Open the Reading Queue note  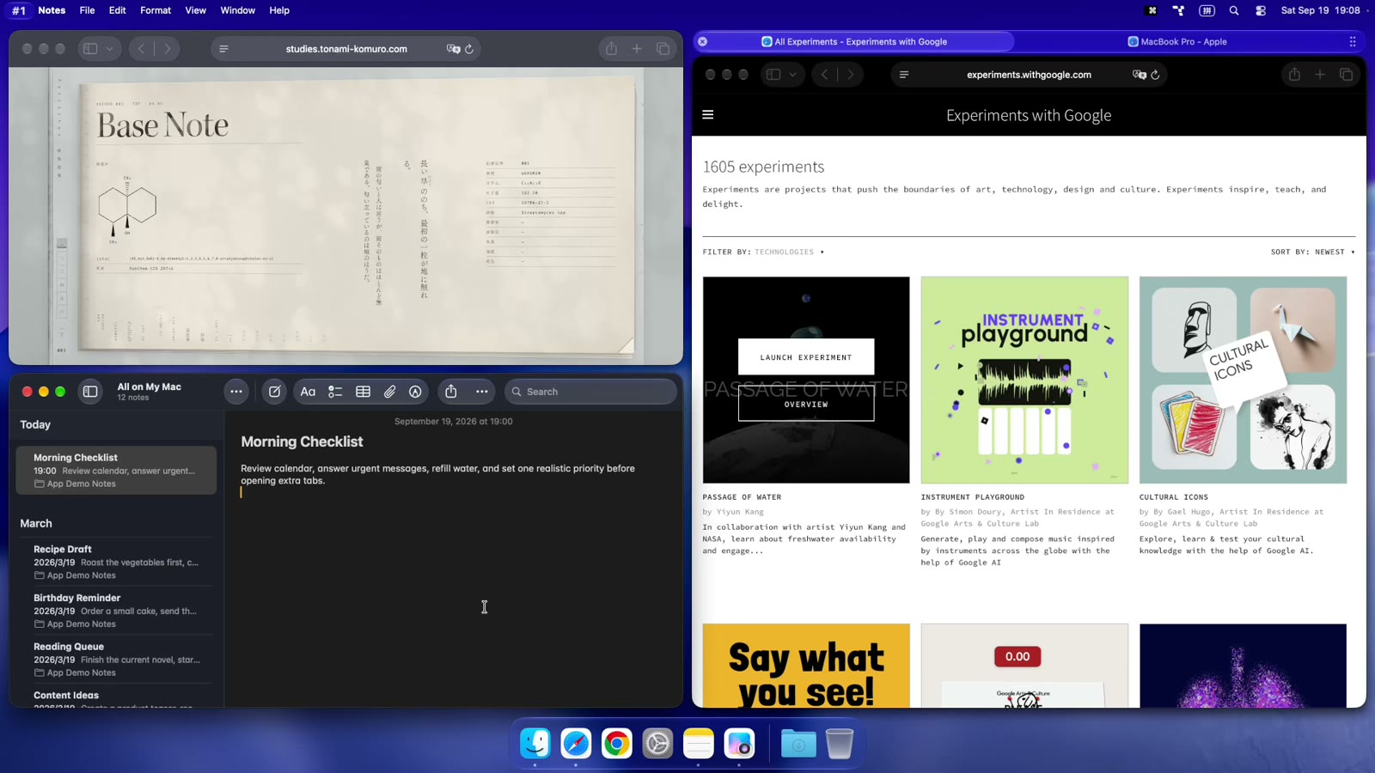click(x=116, y=660)
